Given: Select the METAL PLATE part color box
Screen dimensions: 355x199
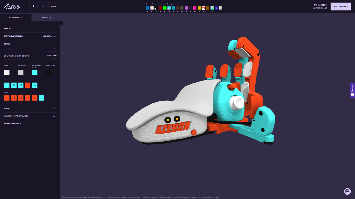Looking at the screenshot, I should [x=49, y=72].
